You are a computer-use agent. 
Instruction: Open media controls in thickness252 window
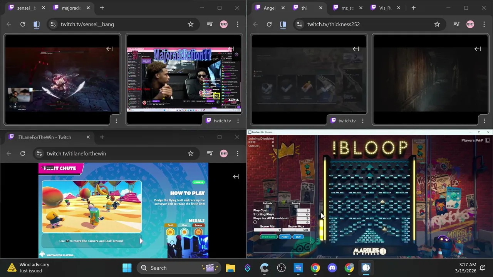(456, 24)
